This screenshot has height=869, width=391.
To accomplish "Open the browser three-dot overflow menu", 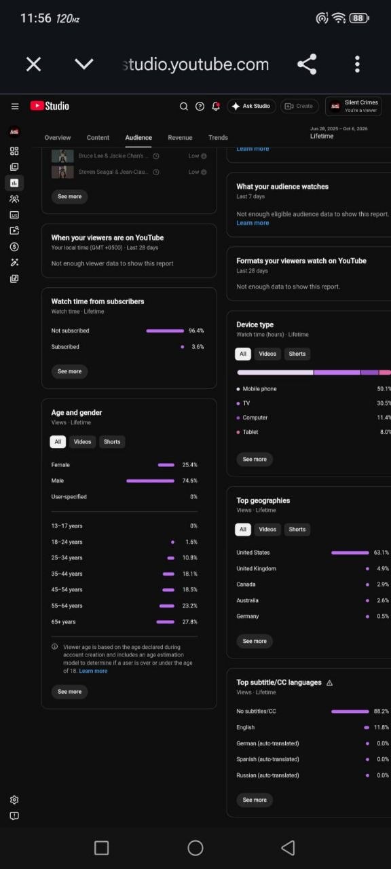I will point(357,64).
